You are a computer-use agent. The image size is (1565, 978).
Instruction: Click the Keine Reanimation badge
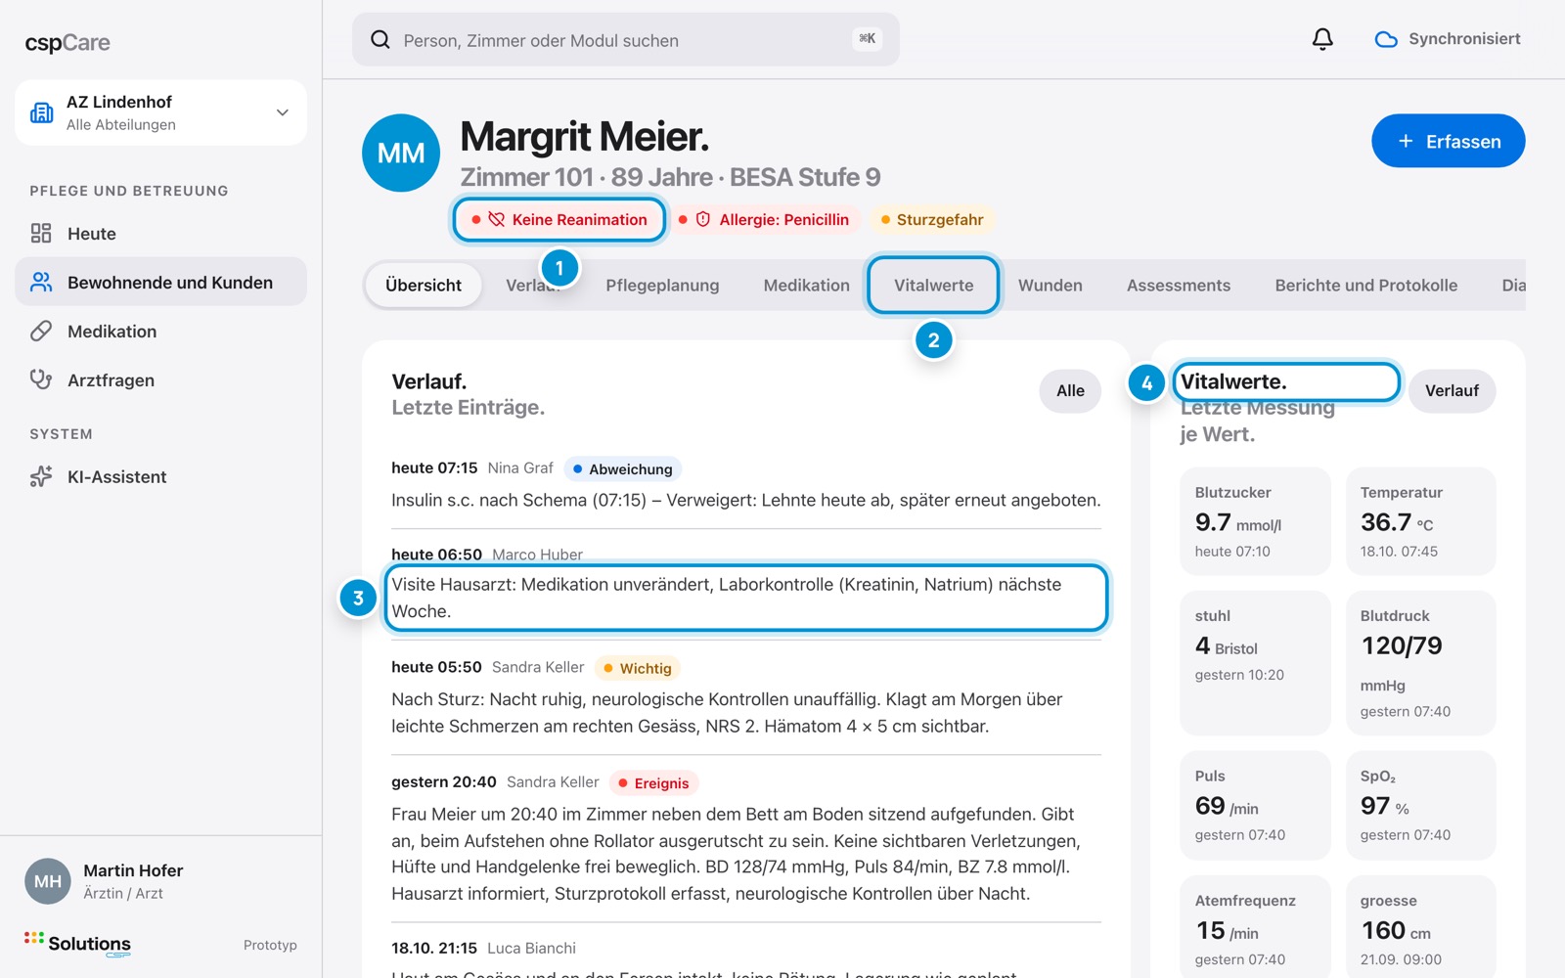click(x=559, y=219)
